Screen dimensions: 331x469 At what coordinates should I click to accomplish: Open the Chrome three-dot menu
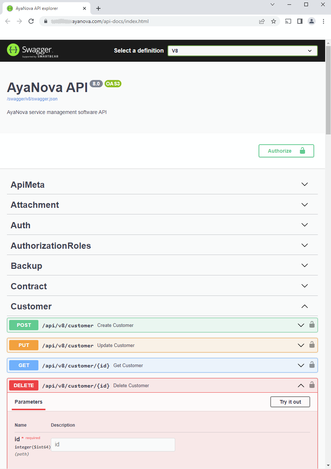pyautogui.click(x=323, y=21)
